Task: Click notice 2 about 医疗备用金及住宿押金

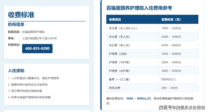Action: coord(28,84)
